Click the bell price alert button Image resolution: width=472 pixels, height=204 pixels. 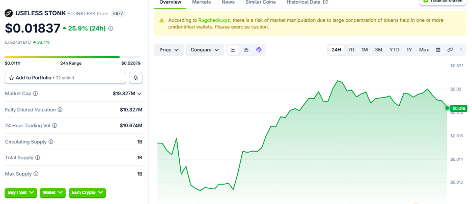point(136,78)
